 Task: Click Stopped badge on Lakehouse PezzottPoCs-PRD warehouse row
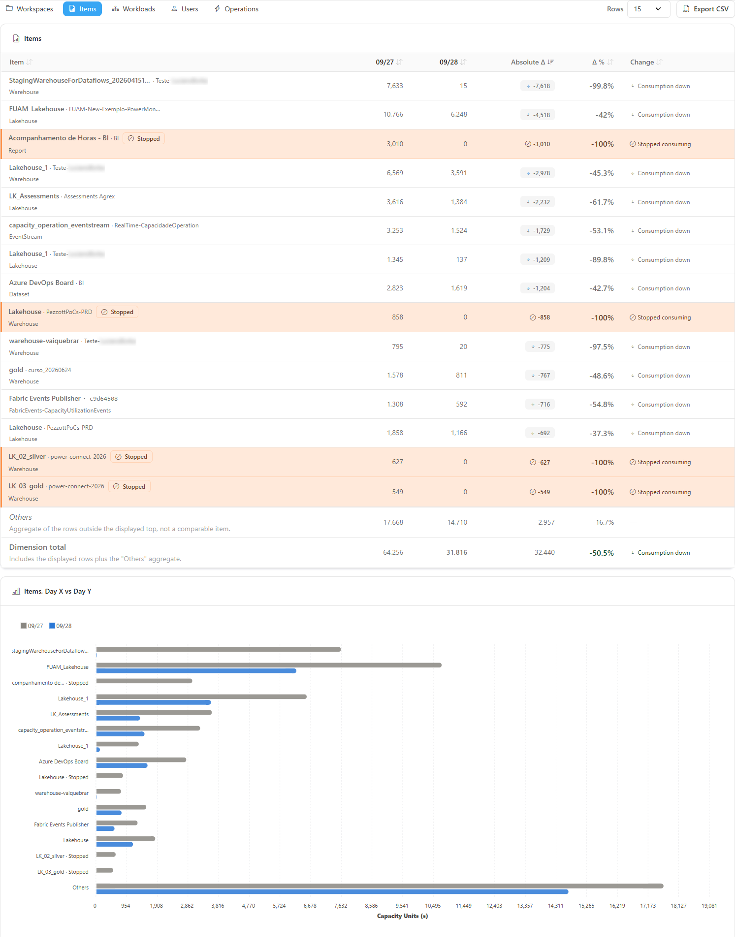click(x=117, y=312)
